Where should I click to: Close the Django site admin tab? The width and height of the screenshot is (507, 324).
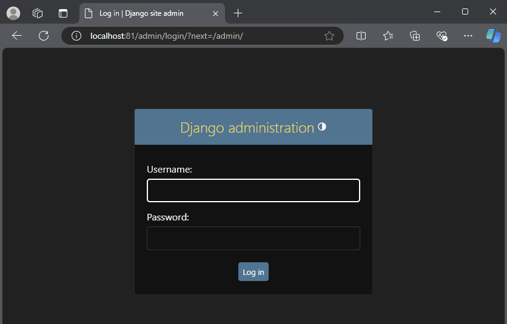pos(215,13)
